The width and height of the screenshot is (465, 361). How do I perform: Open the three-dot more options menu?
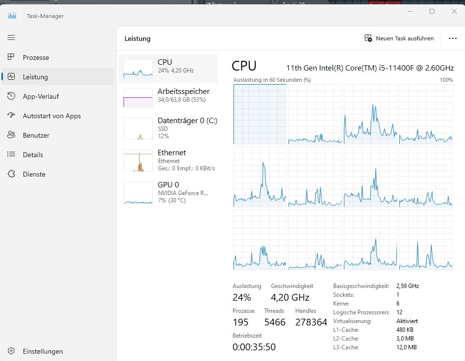[453, 38]
